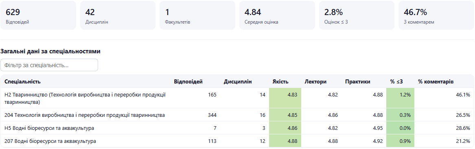Screen dimensions: 475x149
Task: Click the specialty filter input field
Action: (49, 65)
